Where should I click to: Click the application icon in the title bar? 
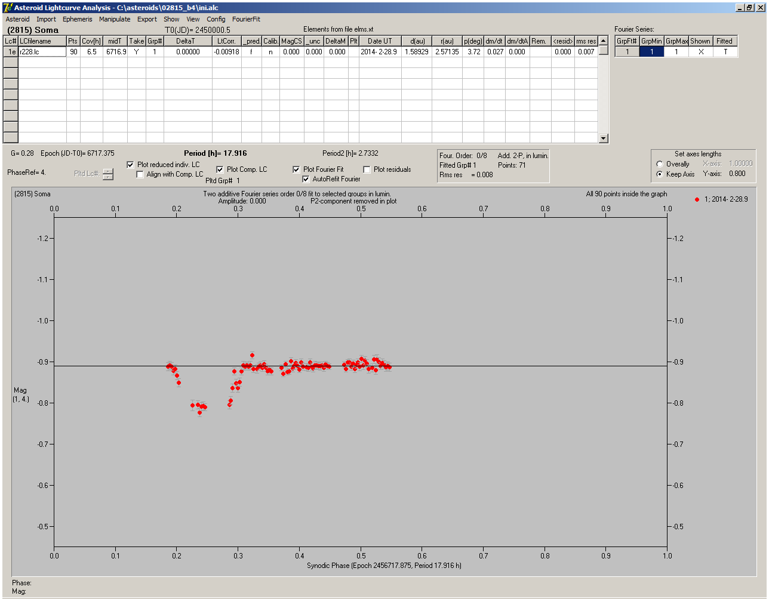[x=8, y=7]
